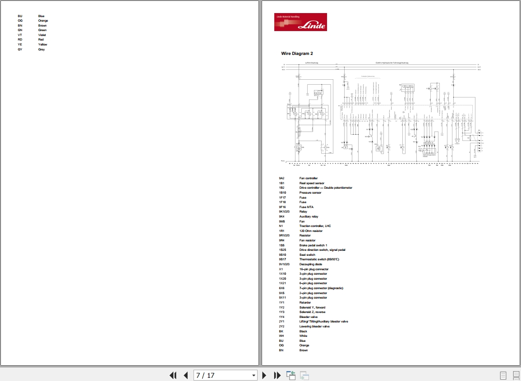Go to the first page
This screenshot has width=521, height=381.
pos(173,375)
